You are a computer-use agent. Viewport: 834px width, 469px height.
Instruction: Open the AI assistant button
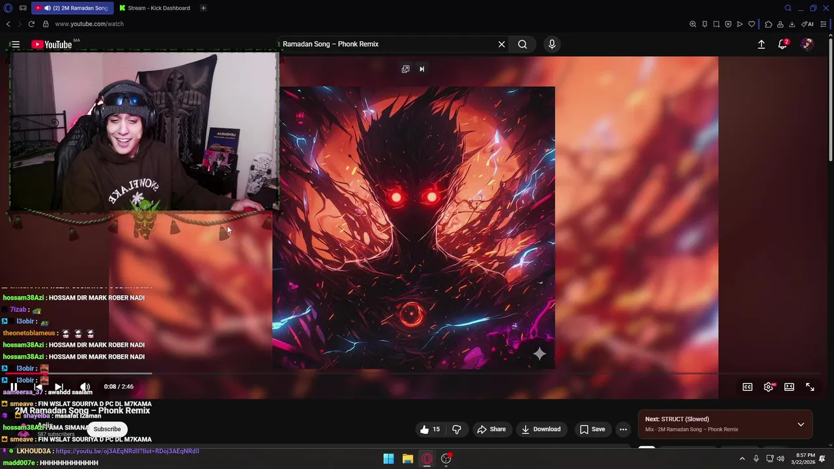(x=807, y=24)
